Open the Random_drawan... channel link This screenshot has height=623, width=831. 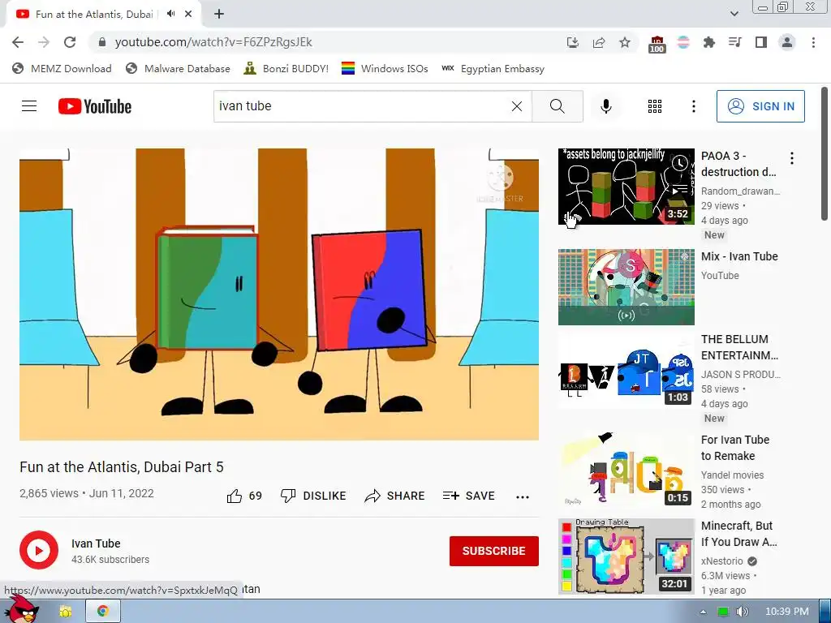pyautogui.click(x=740, y=191)
